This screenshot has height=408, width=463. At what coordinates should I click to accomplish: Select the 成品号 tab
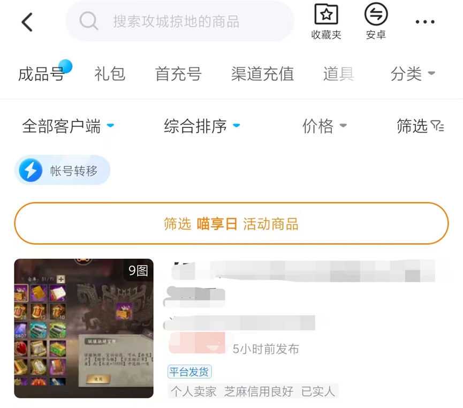click(41, 74)
